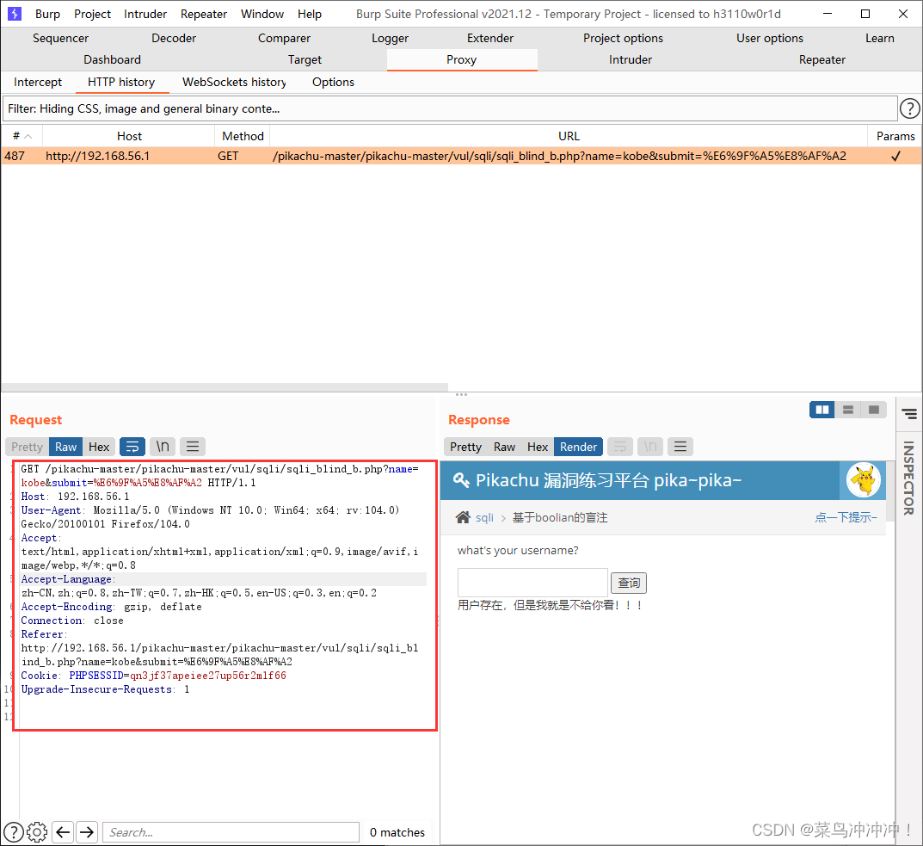Click the 点一下提示 hint link
The height and width of the screenshot is (846, 923).
pos(846,517)
